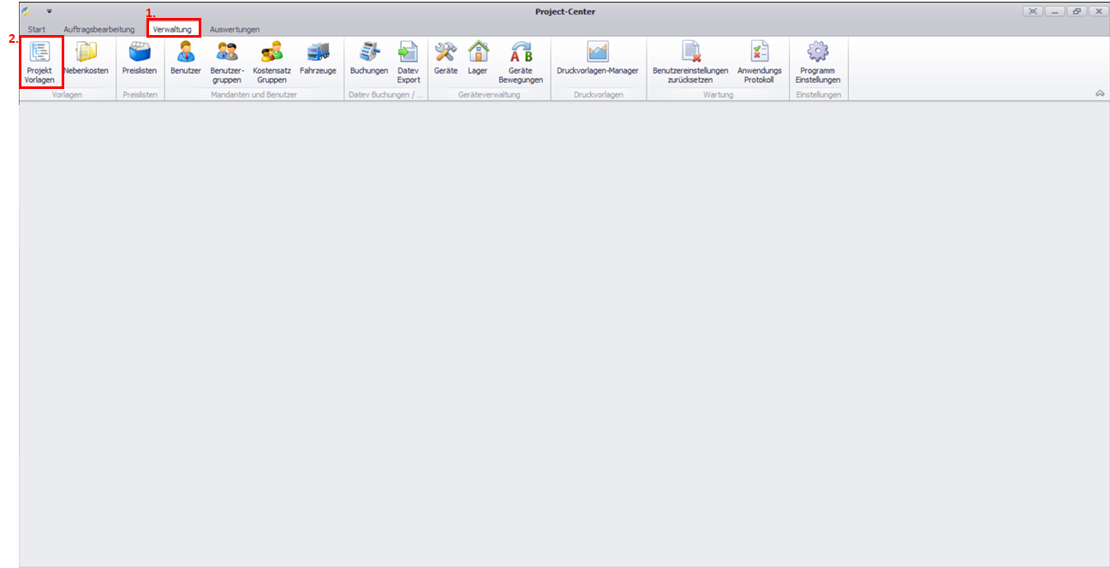Open Programm Einstellungen gear icon
1110x568 pixels.
click(818, 53)
